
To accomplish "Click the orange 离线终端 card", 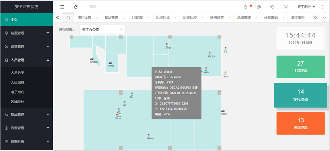I will (300, 123).
